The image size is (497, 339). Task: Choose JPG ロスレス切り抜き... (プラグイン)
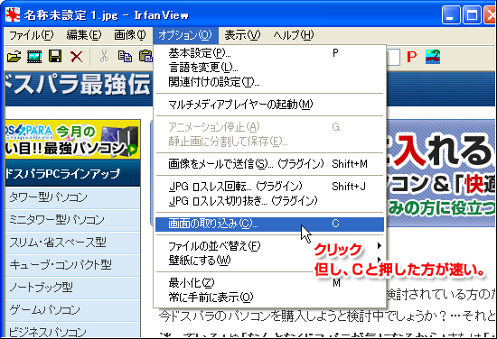tap(269, 201)
